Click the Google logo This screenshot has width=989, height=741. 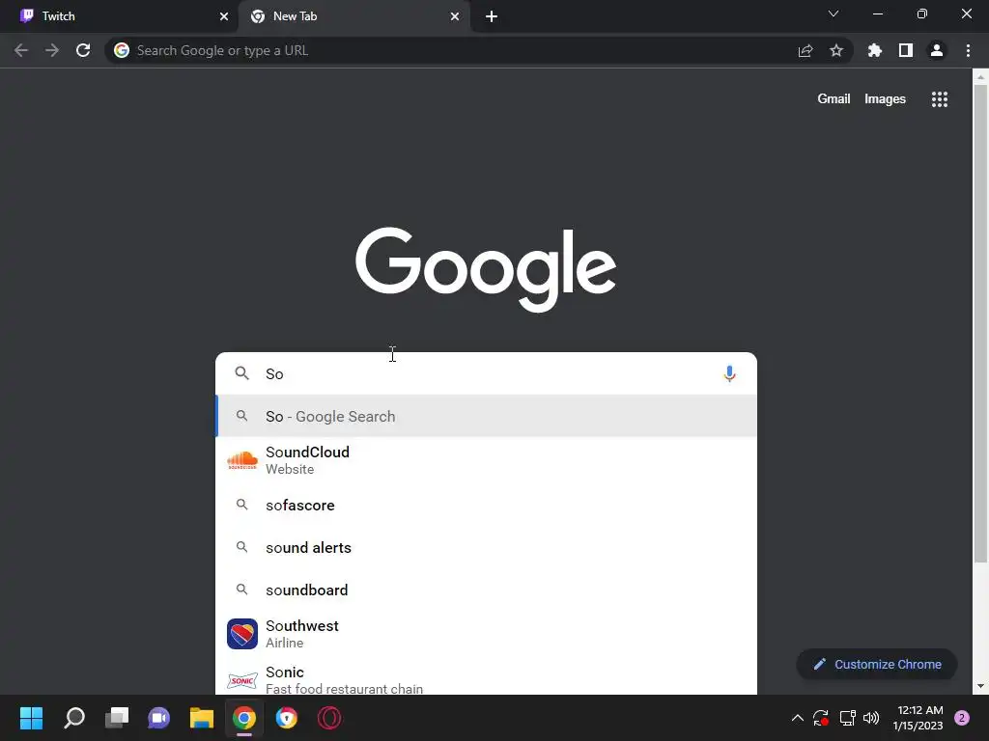coord(486,269)
